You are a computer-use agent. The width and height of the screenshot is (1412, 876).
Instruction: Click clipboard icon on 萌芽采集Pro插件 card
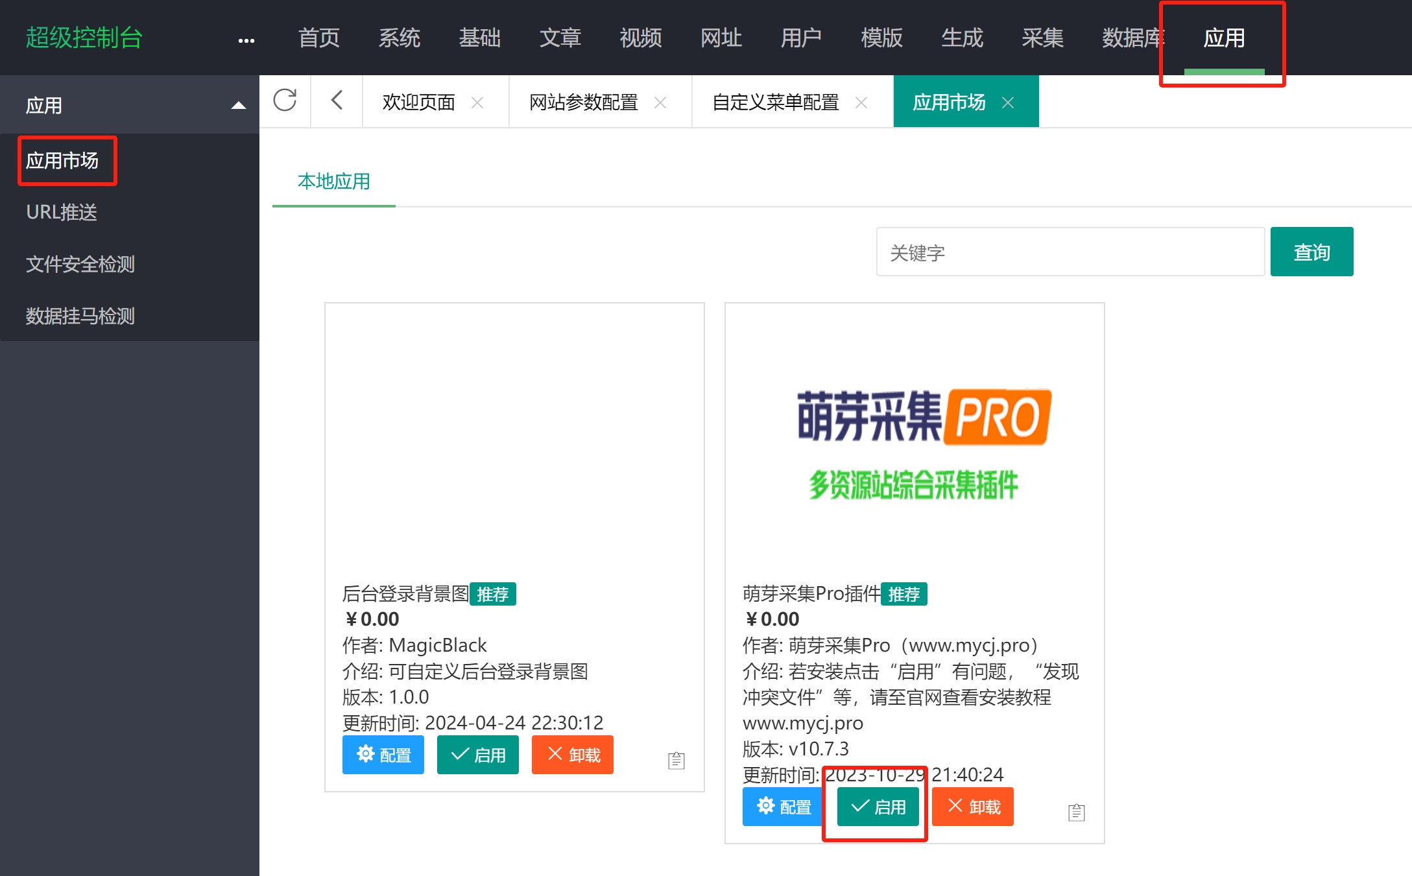pos(1076,812)
